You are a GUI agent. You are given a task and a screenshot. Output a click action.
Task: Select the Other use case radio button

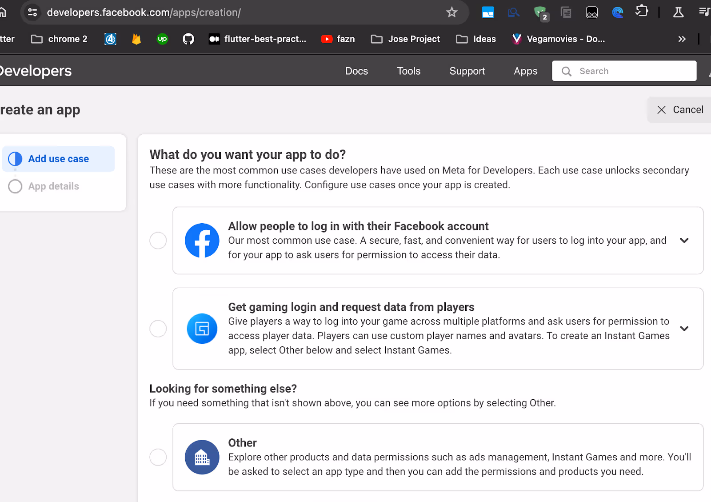click(x=158, y=457)
